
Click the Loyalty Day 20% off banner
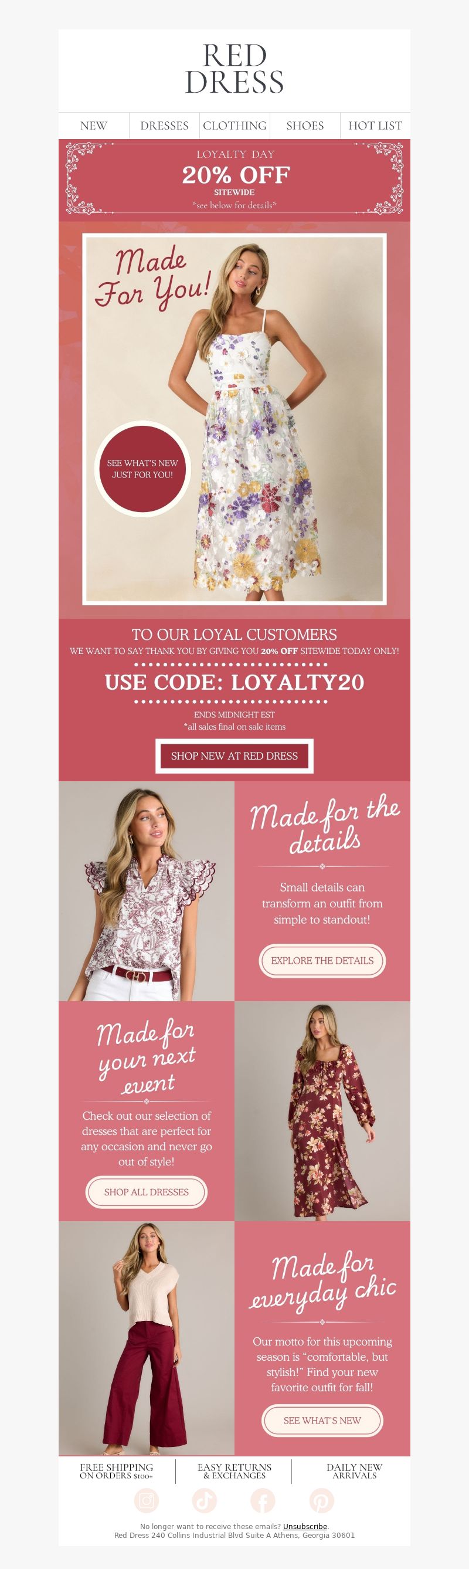235,180
